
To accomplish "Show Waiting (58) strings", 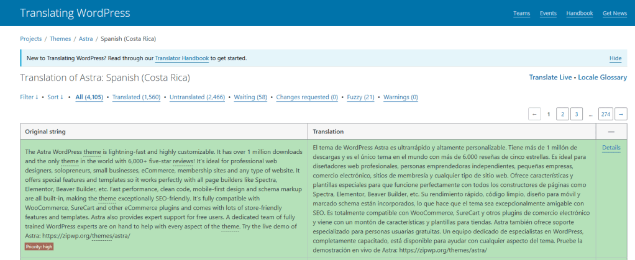I will tap(250, 97).
